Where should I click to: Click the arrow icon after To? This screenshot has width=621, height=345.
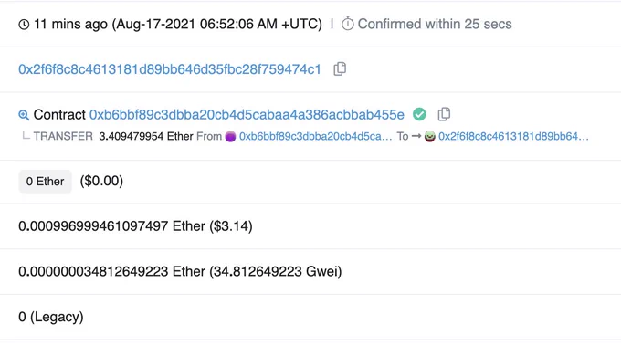coord(416,136)
